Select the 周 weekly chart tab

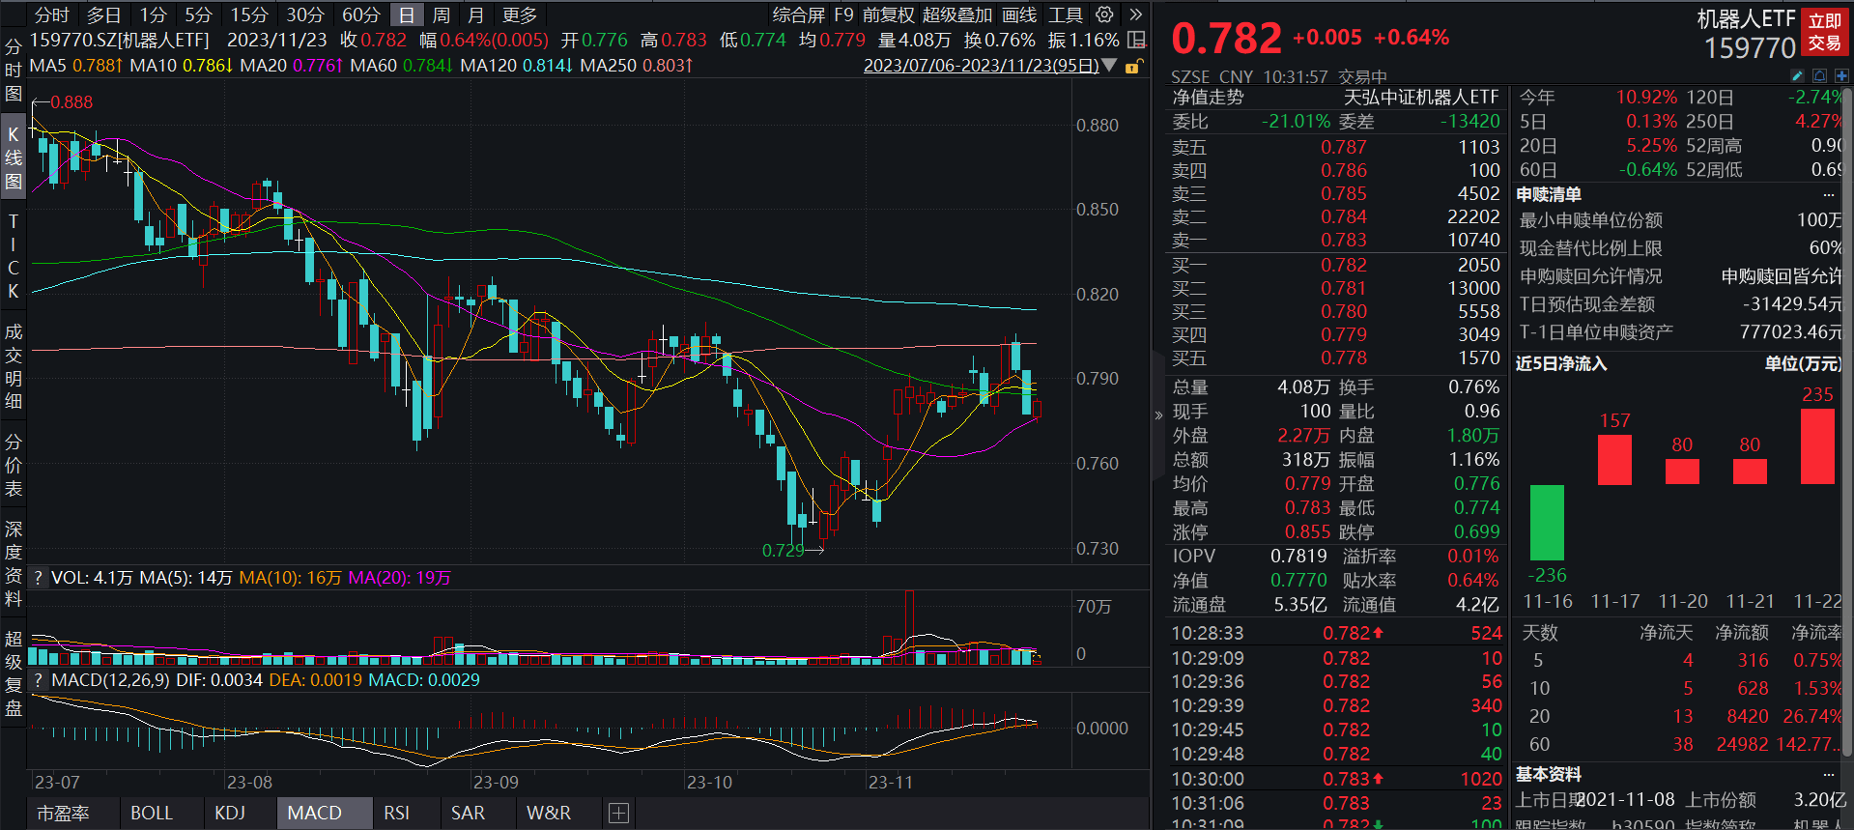442,14
